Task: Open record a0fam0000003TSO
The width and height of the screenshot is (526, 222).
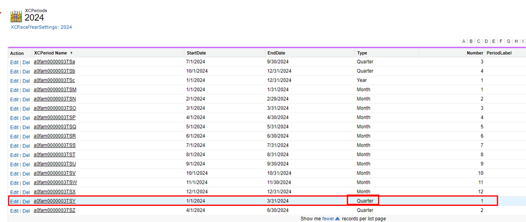Action: [x=55, y=108]
